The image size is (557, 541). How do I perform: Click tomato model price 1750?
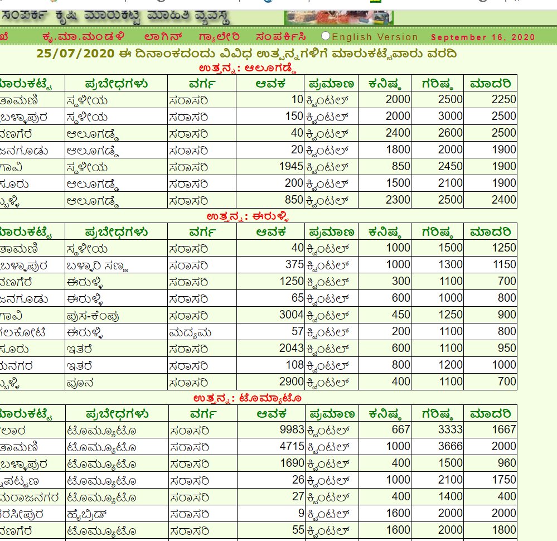[x=503, y=480]
